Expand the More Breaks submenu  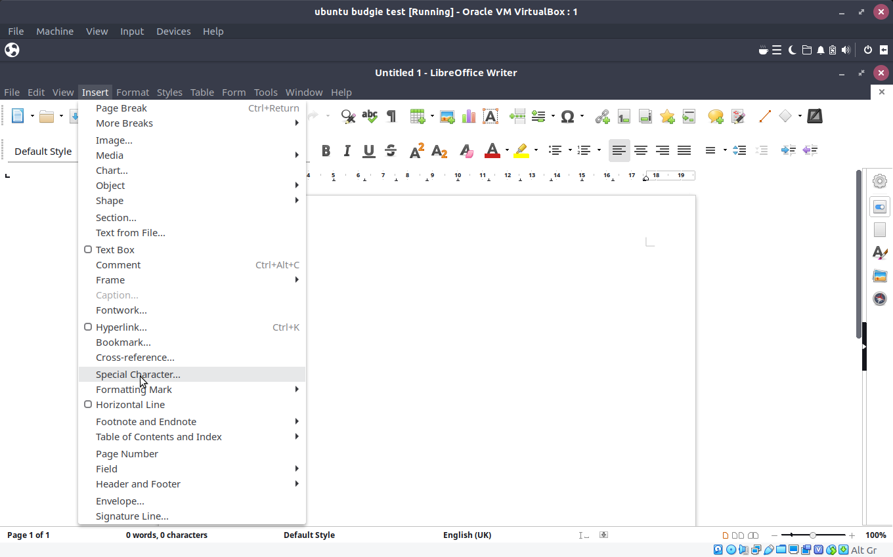point(124,123)
